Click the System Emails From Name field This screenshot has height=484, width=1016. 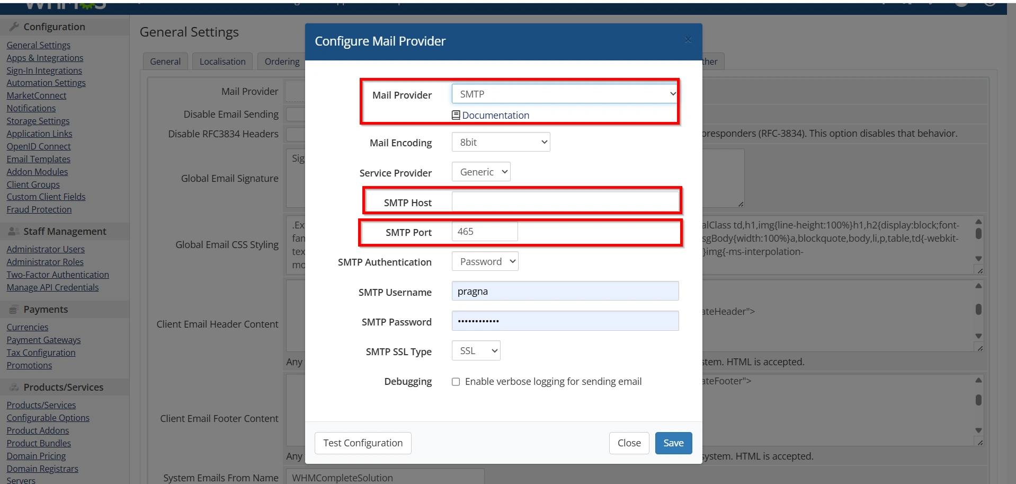coord(385,477)
